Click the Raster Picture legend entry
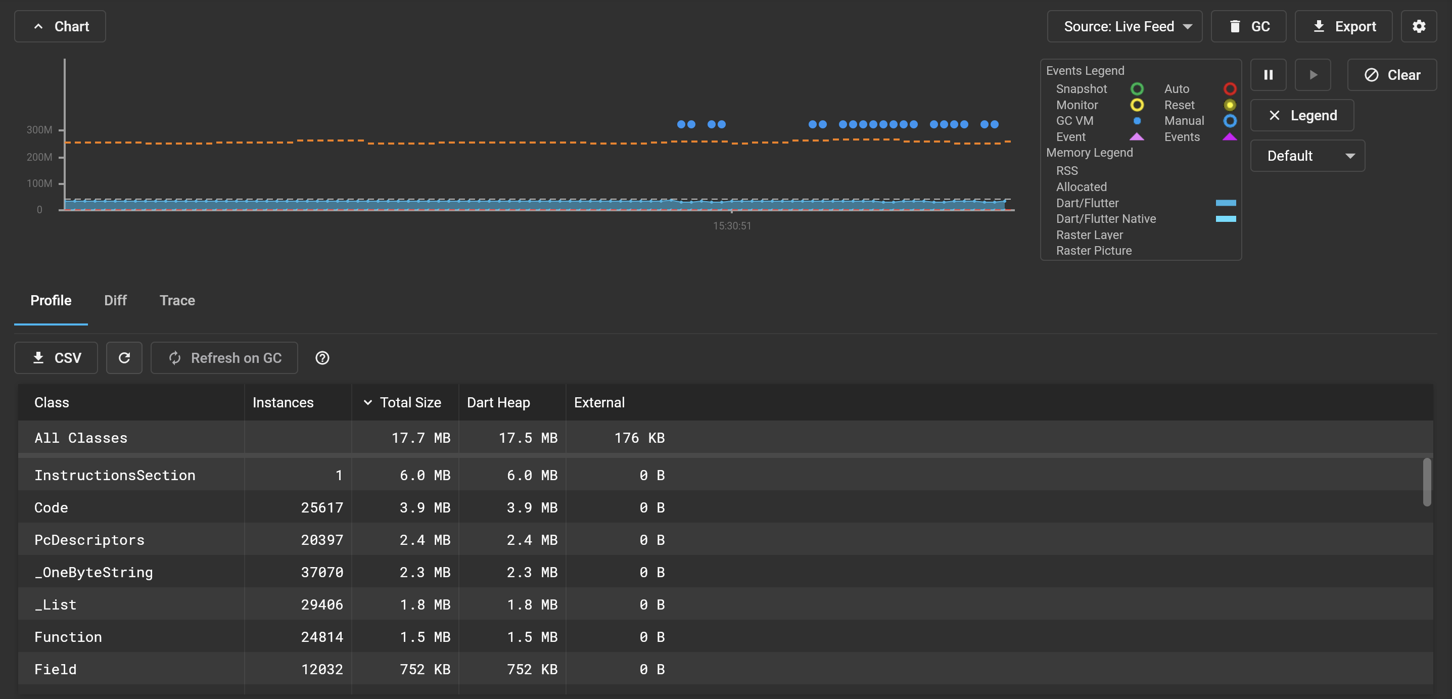The image size is (1452, 699). [1094, 251]
